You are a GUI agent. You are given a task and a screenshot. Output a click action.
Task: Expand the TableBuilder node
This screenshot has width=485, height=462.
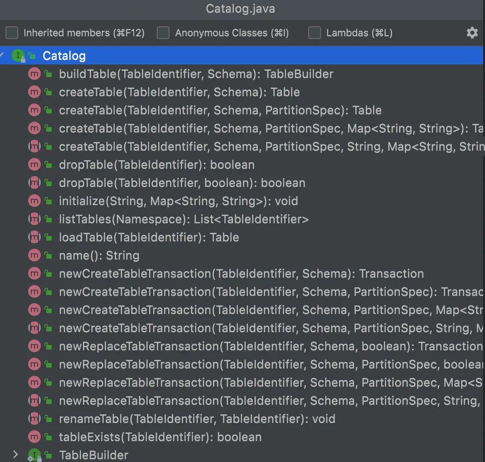[x=15, y=455]
